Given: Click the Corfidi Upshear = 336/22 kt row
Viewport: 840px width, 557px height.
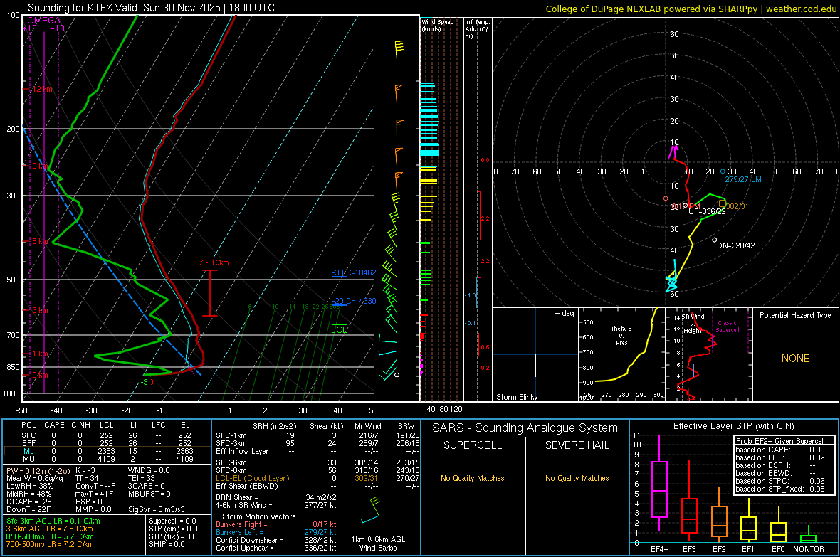Looking at the screenshot, I should click(x=276, y=548).
